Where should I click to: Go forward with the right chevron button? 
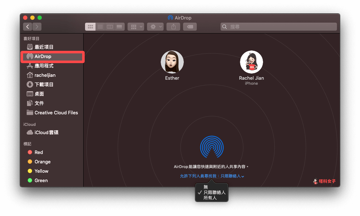pos(37,27)
